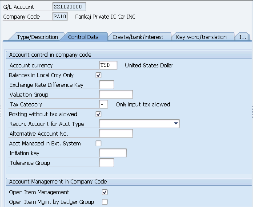The image size is (253, 207).
Task: Click the Tolerance Group input field
Action: pyautogui.click(x=107, y=163)
